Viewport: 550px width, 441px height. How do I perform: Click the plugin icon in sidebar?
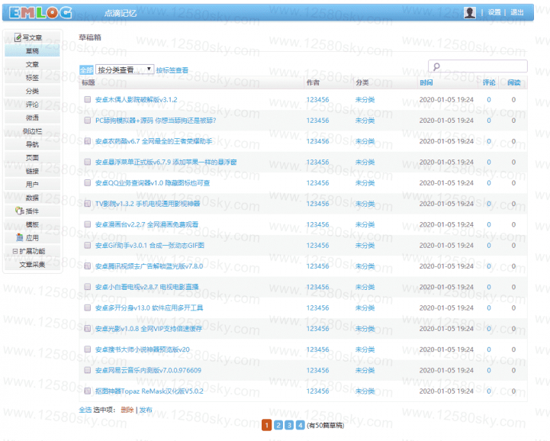[20, 211]
